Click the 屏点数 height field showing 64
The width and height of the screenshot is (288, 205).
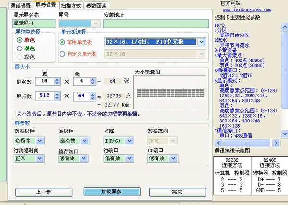click(x=82, y=96)
